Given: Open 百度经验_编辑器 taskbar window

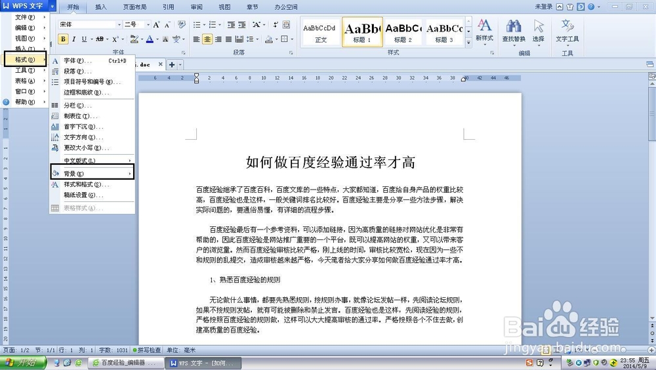Looking at the screenshot, I should [125, 363].
